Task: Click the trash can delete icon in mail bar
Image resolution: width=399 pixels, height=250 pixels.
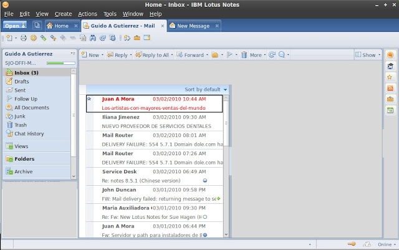Action: pyautogui.click(x=244, y=55)
